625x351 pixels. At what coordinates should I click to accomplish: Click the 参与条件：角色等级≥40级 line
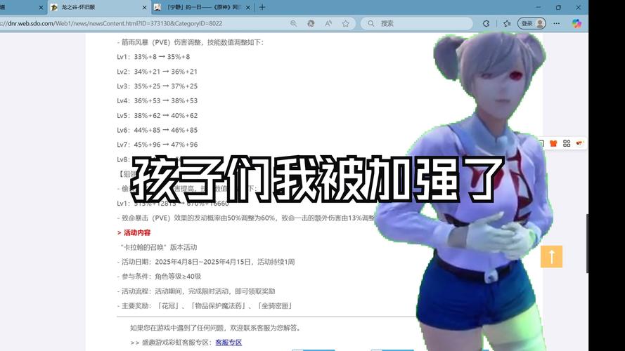click(159, 277)
